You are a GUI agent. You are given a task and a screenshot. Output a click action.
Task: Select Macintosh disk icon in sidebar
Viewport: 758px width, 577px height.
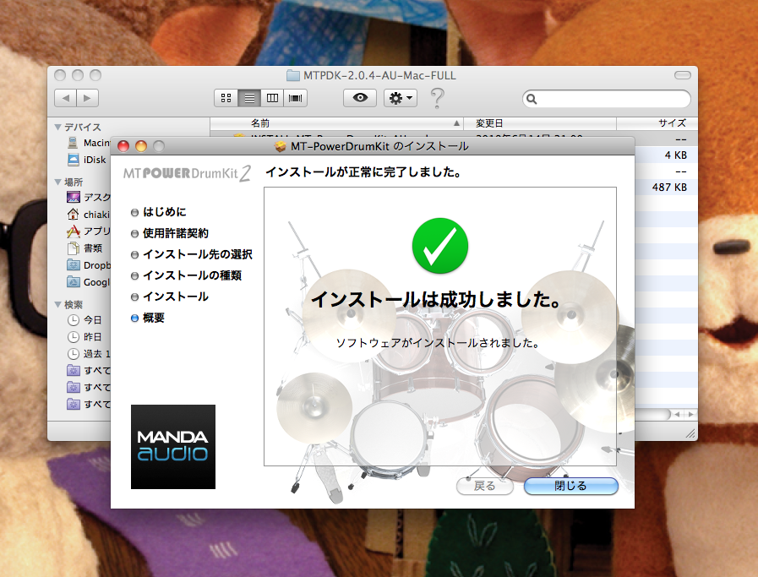coord(73,143)
